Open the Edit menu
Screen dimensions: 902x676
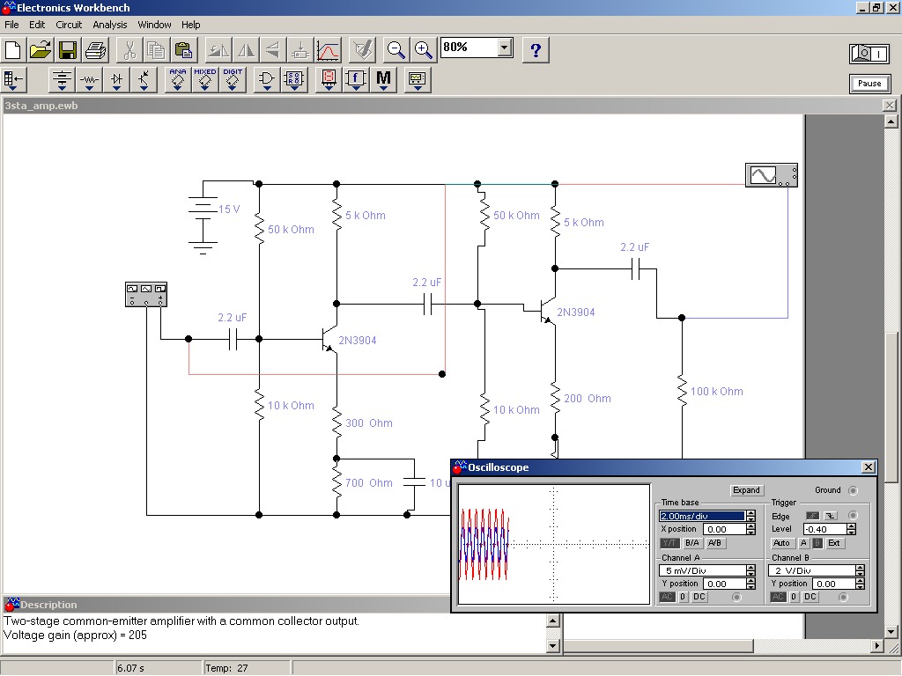coord(37,25)
